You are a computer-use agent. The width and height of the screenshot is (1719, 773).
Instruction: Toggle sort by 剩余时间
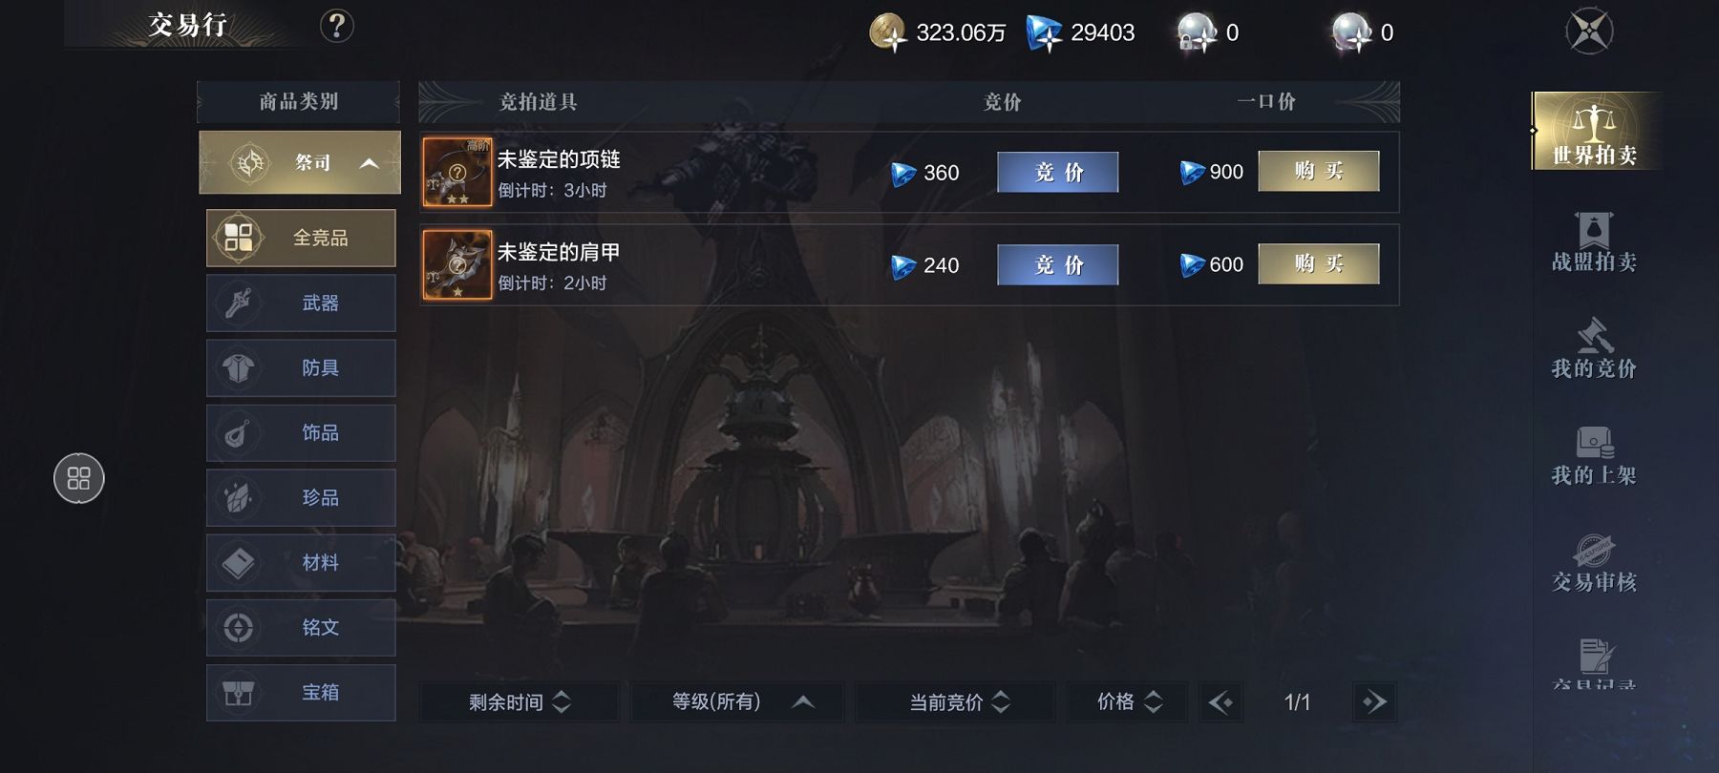[519, 702]
